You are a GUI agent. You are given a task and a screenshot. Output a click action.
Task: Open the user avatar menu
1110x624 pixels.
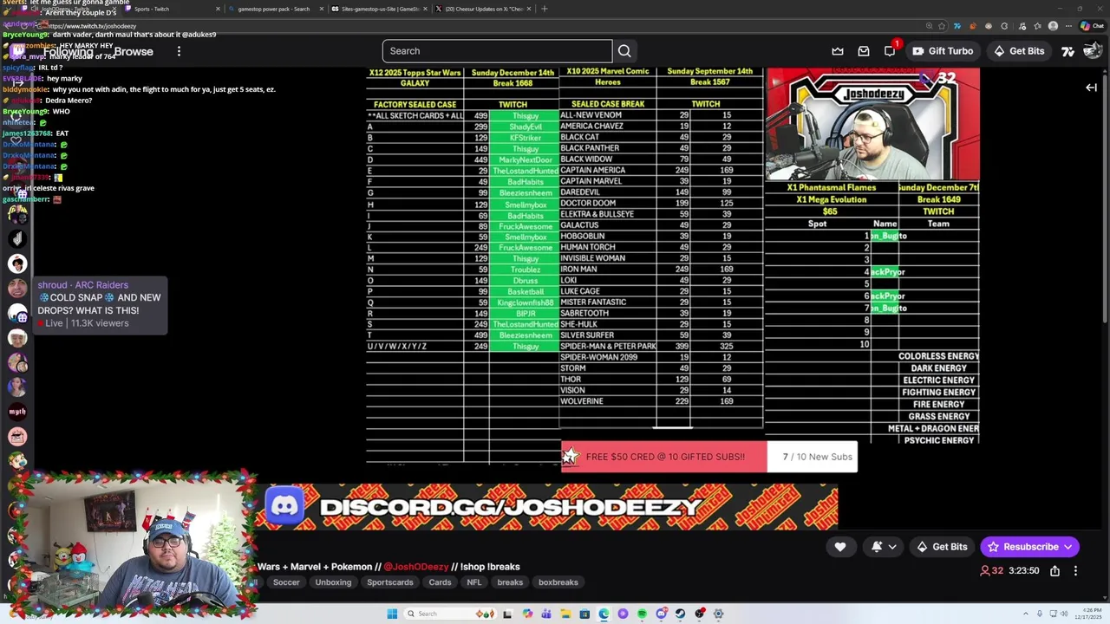tap(1093, 51)
